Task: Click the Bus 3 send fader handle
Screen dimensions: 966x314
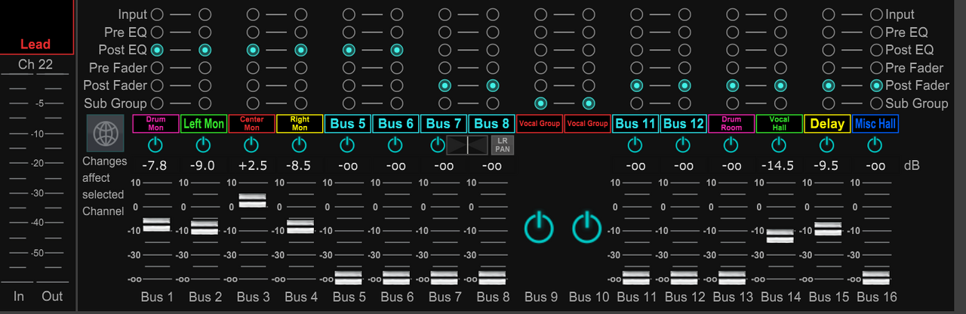Action: pyautogui.click(x=252, y=200)
